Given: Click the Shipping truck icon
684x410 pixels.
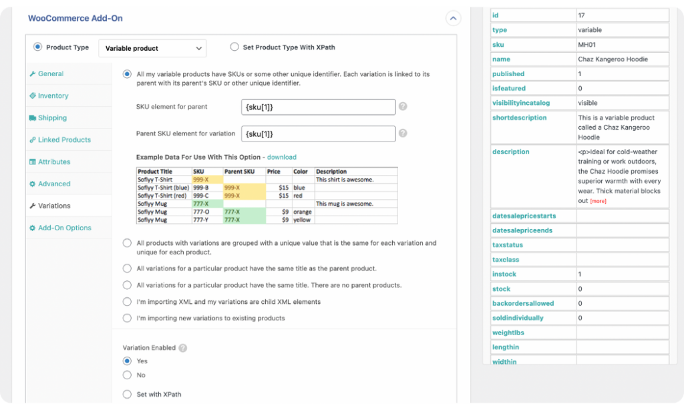Looking at the screenshot, I should 32,118.
